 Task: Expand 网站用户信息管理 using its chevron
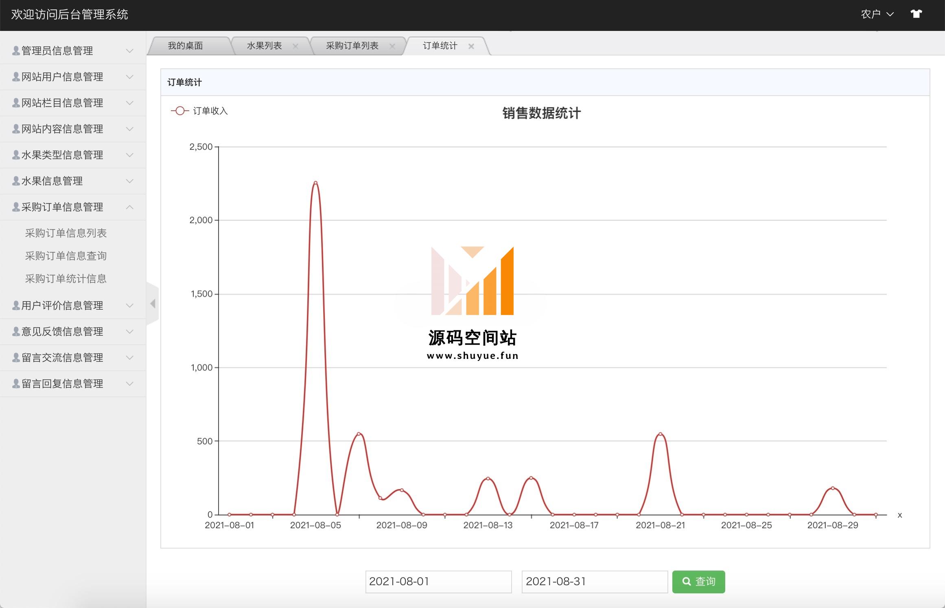click(129, 77)
